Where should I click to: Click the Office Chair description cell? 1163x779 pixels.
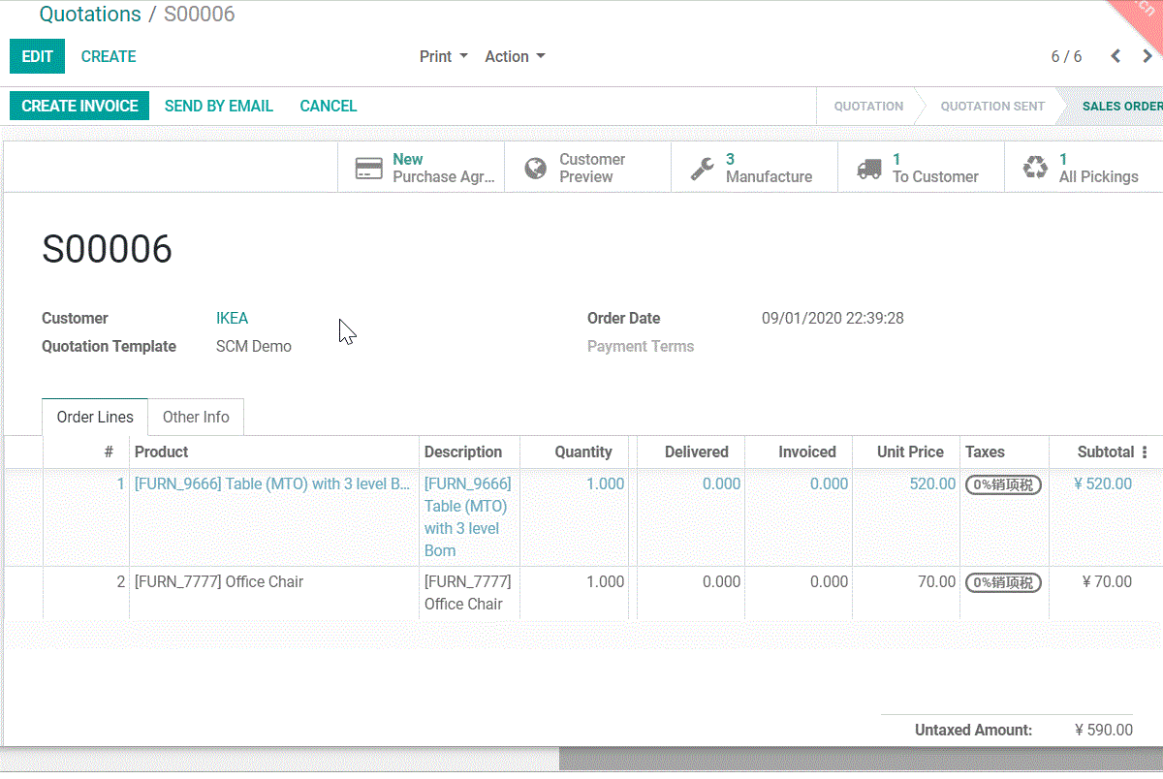[470, 593]
